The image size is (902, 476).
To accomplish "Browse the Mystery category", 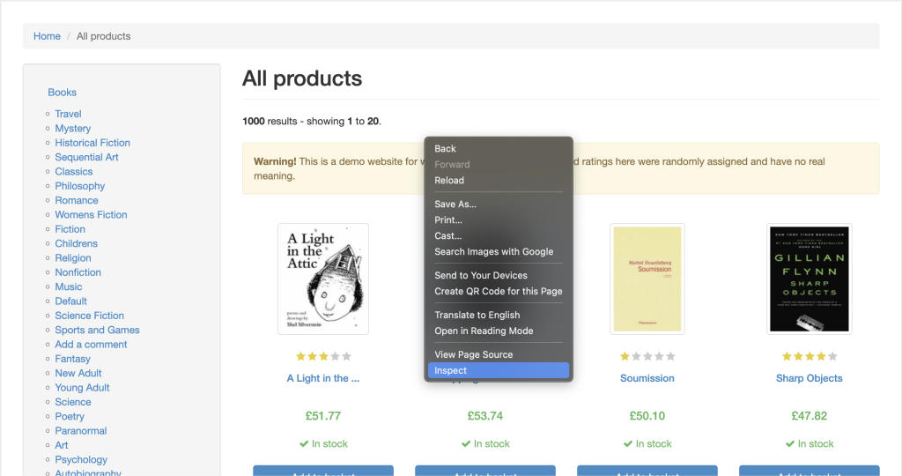I will [73, 128].
